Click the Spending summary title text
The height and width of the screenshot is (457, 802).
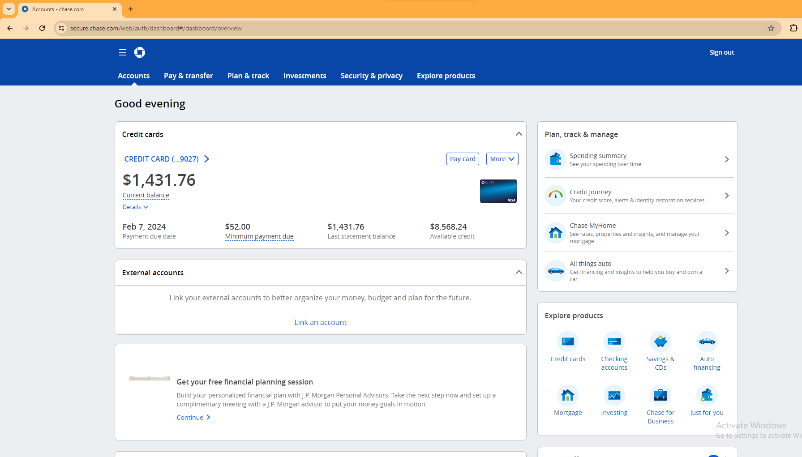tap(598, 156)
